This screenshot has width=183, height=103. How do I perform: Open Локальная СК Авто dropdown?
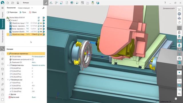click(38, 62)
